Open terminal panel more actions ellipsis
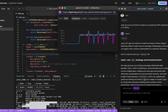168x112 pixels. pyautogui.click(x=107, y=76)
